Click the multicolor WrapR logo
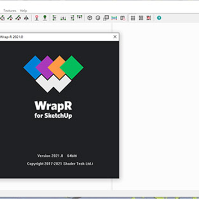The height and width of the screenshot is (199, 199). pos(54,74)
